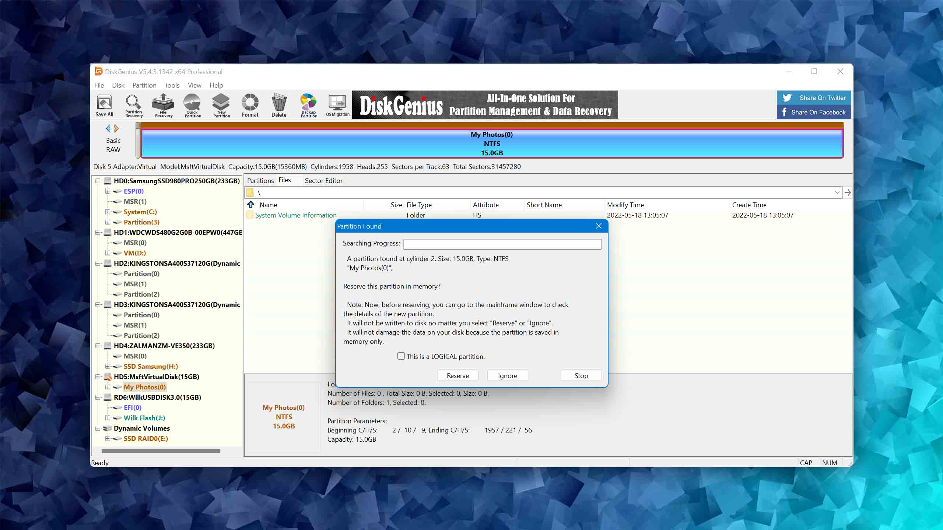Expand the Partition(3) node under HD0
This screenshot has height=530, width=943.
[108, 222]
